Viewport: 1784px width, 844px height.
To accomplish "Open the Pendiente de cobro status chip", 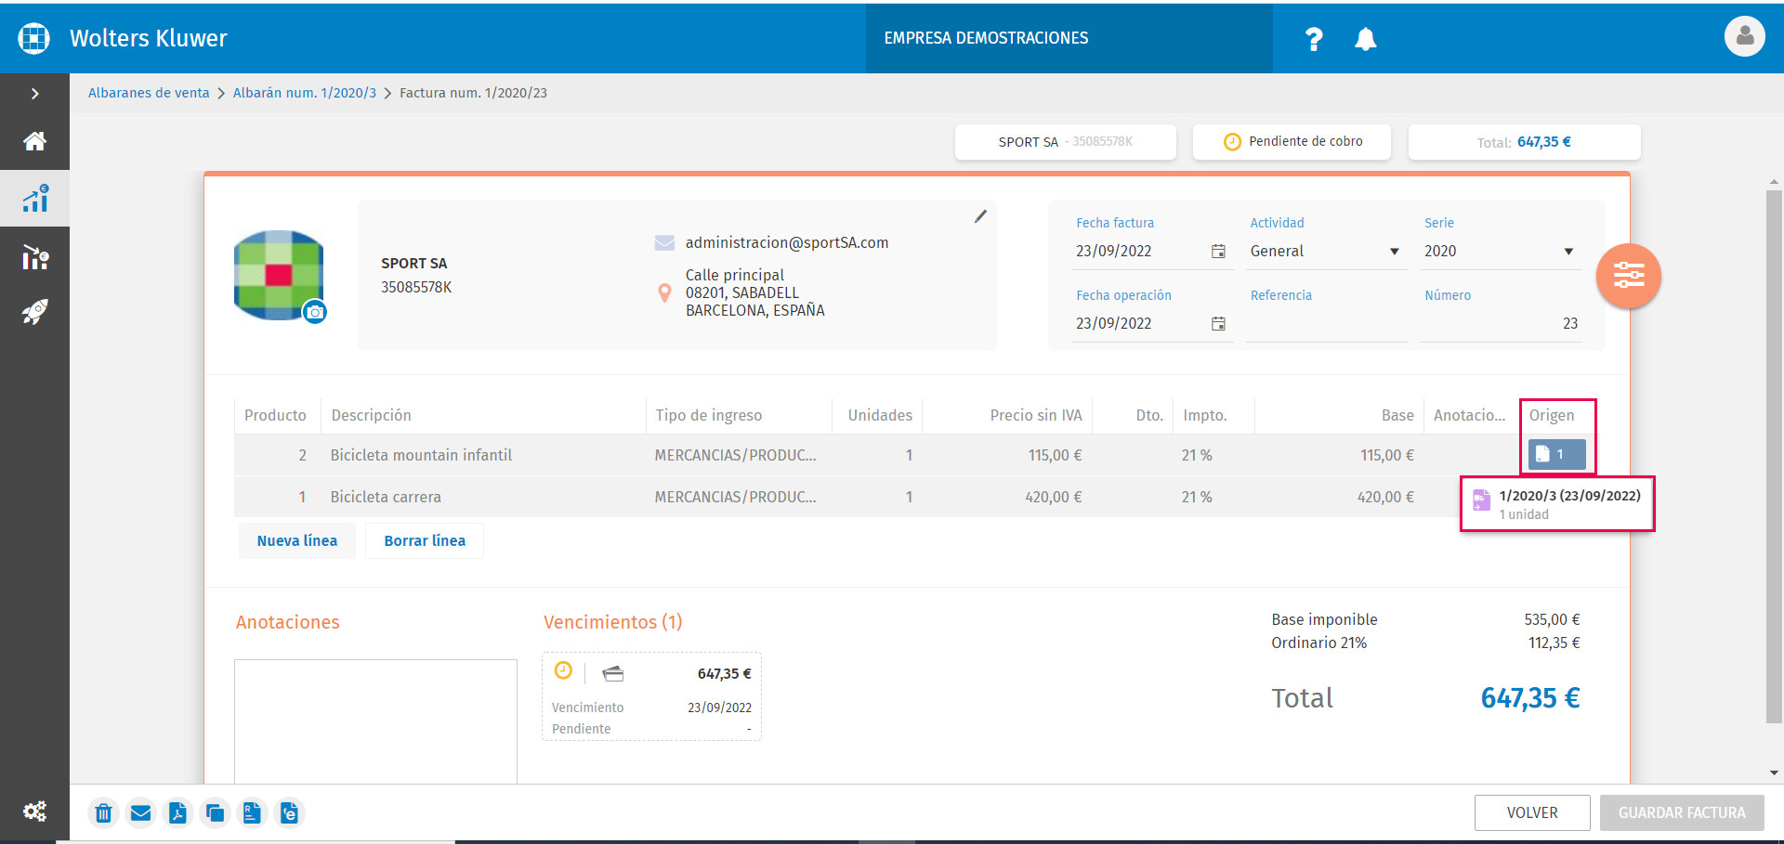I will pyautogui.click(x=1292, y=142).
